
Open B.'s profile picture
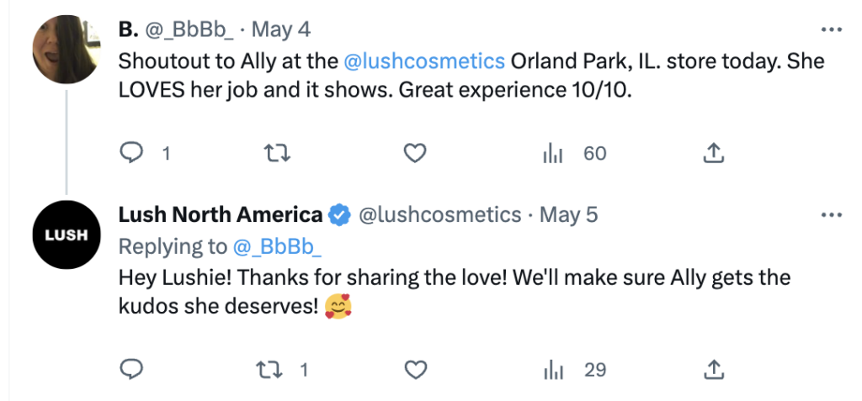point(67,49)
